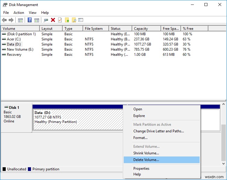The width and height of the screenshot is (227, 180).
Task: Click the Properties checkmark page icon
Action: point(60,20)
